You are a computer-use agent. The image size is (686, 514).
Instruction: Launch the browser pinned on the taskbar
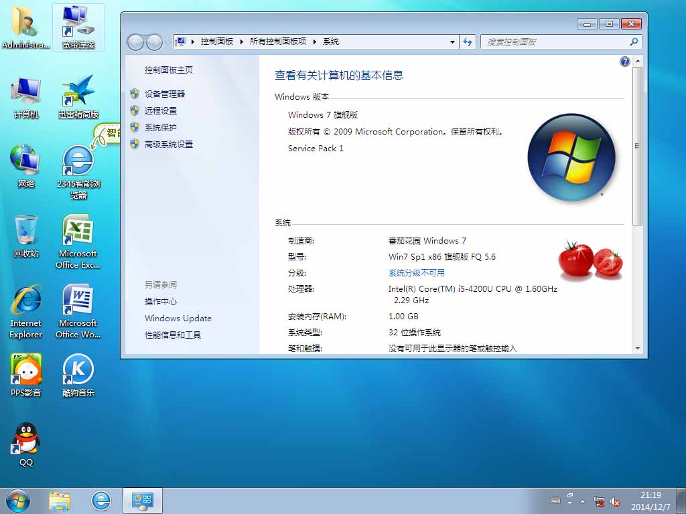tap(101, 501)
